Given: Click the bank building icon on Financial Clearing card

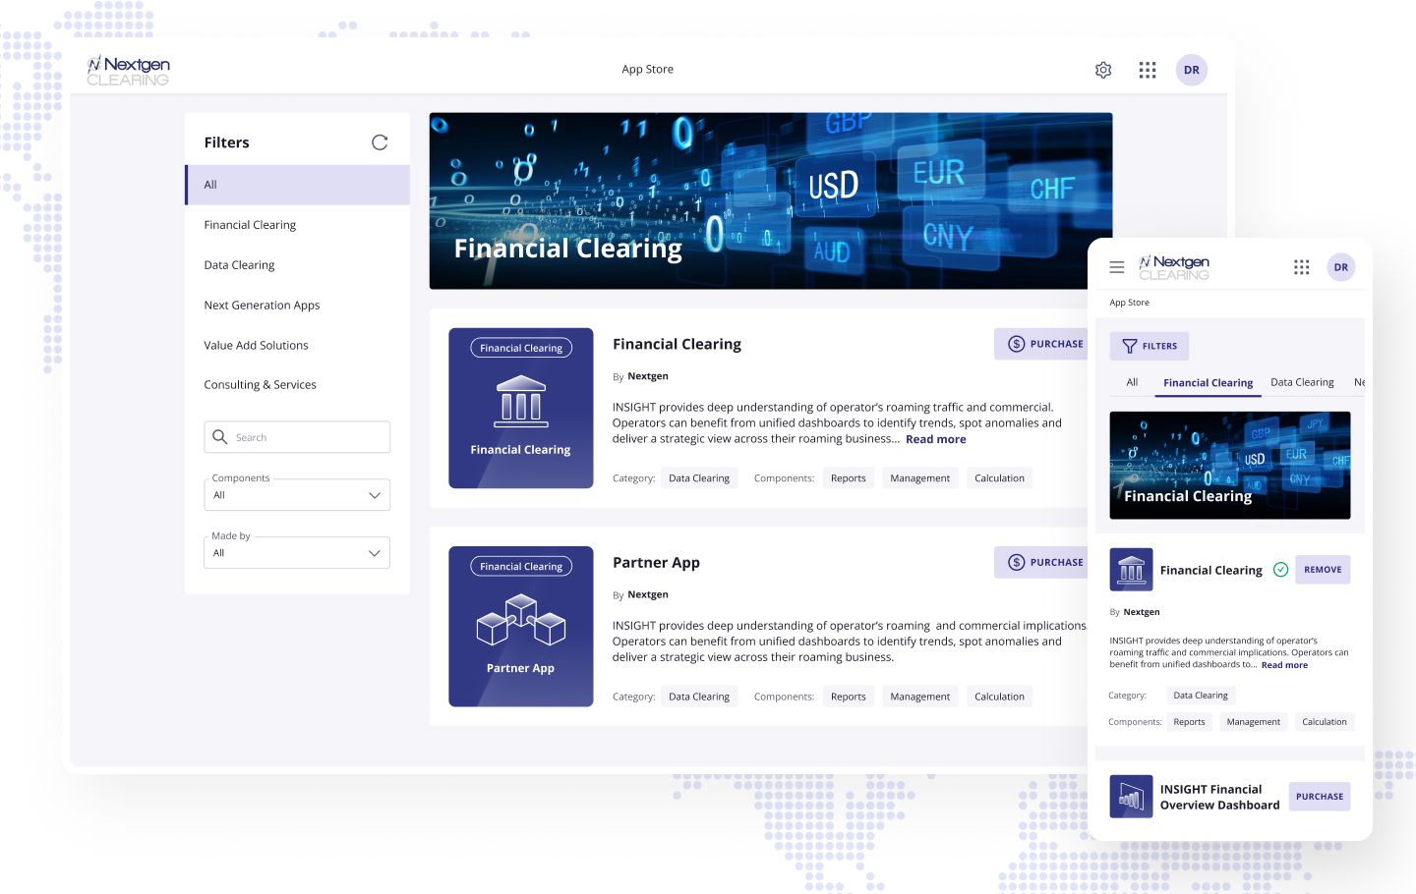Looking at the screenshot, I should 521,401.
